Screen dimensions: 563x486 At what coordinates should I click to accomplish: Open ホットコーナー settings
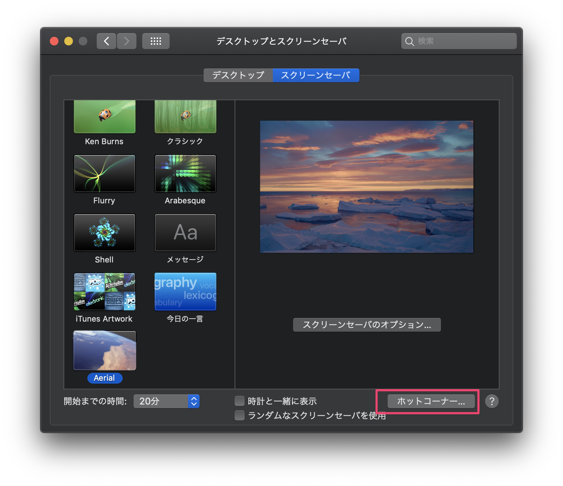tap(431, 401)
